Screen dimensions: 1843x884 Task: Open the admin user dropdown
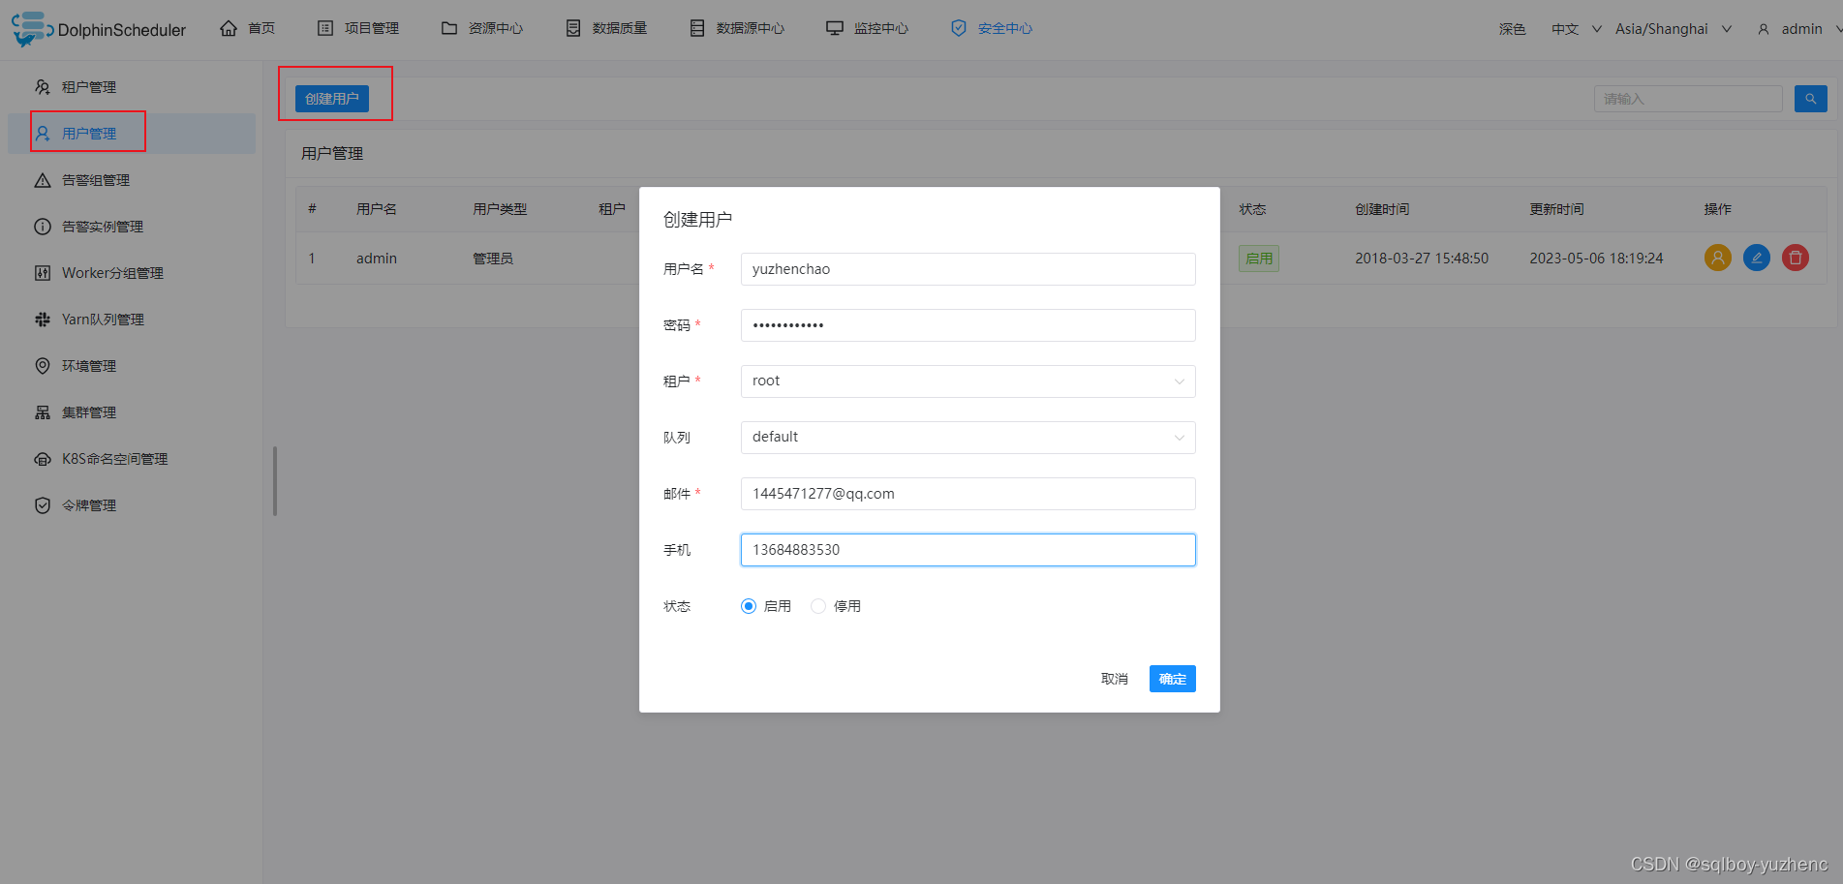point(1799,29)
